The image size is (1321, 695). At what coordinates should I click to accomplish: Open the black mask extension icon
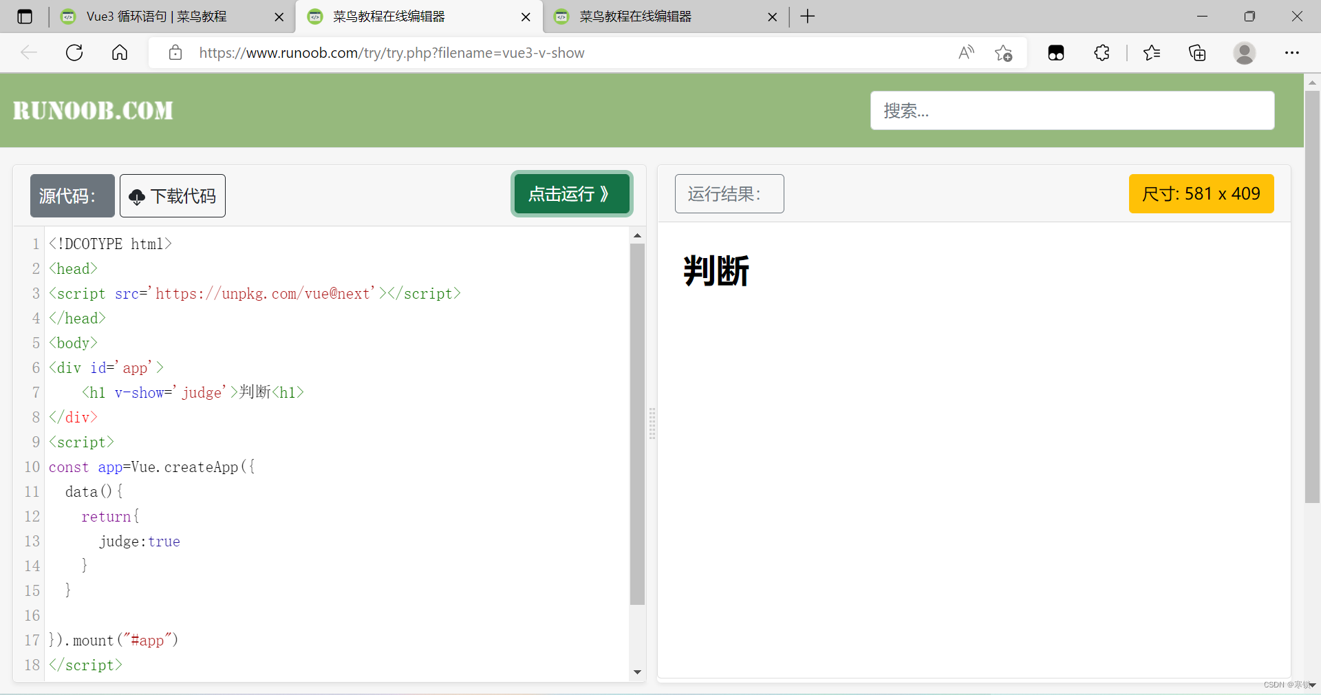1056,53
